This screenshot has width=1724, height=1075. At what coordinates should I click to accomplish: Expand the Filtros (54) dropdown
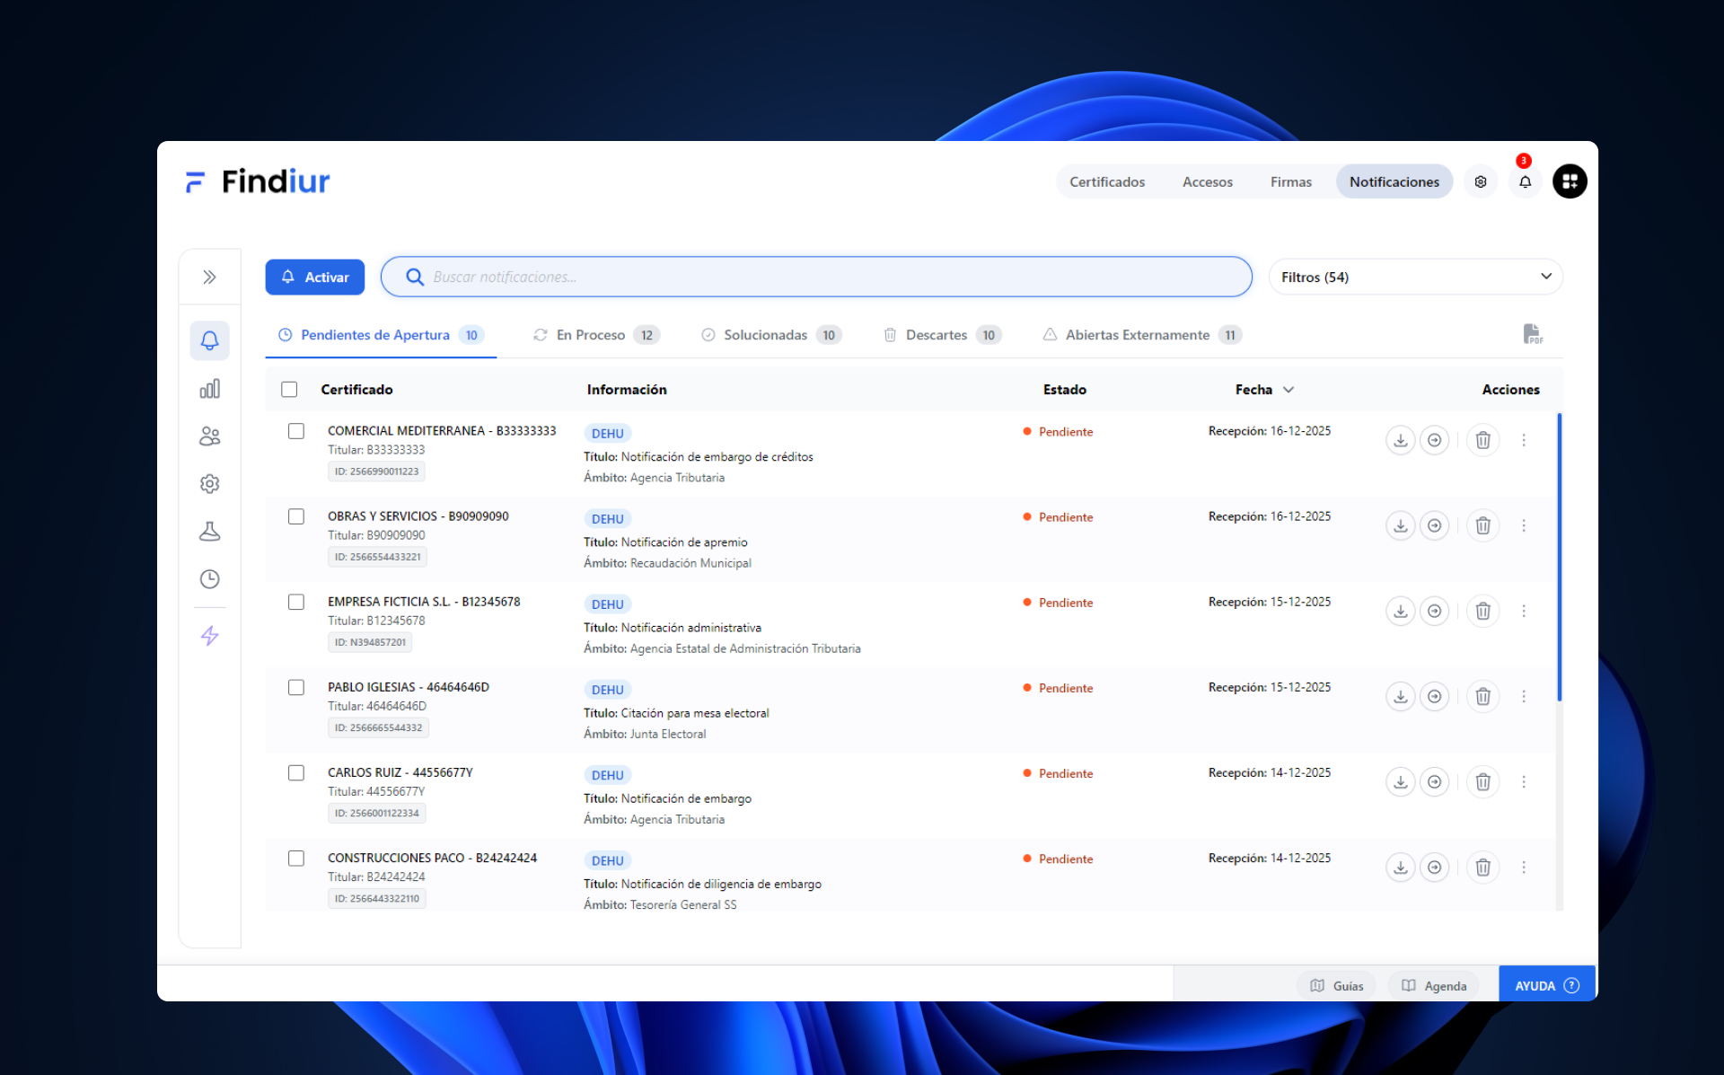pyautogui.click(x=1415, y=277)
